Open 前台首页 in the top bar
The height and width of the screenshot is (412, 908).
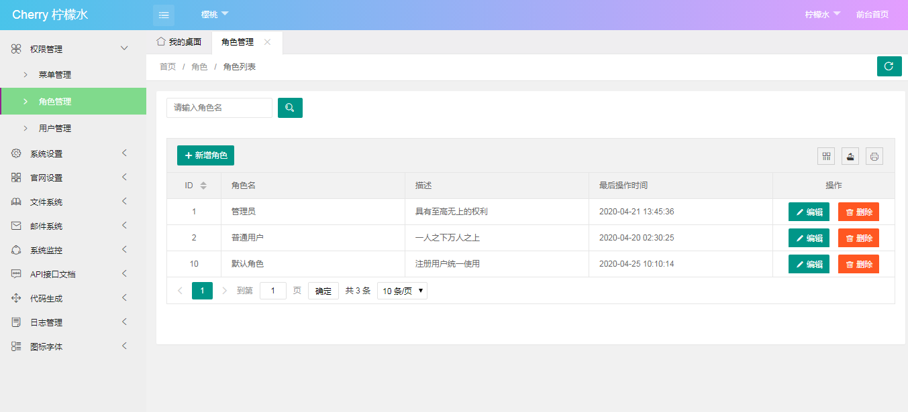(872, 14)
